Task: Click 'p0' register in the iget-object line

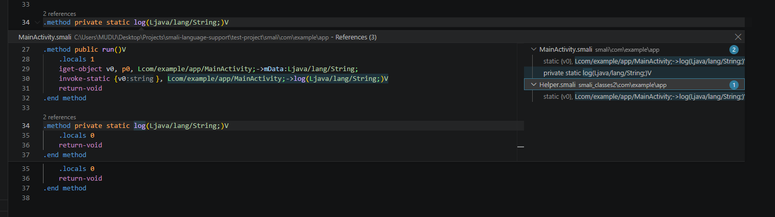Action: tap(125, 69)
